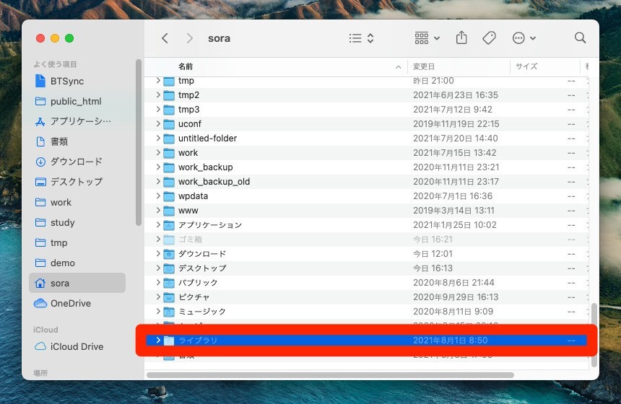Click the Tags toolbar icon

tap(489, 38)
